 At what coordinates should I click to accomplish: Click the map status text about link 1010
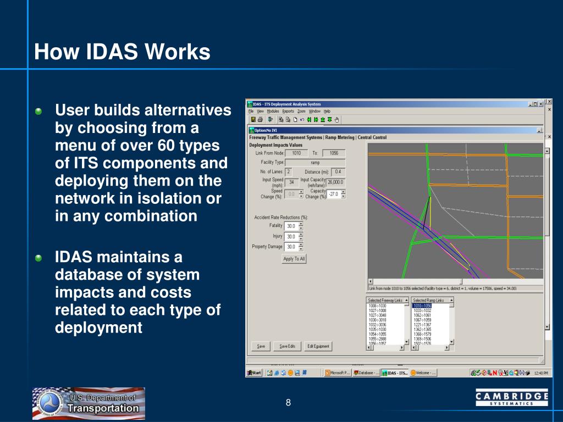click(443, 288)
